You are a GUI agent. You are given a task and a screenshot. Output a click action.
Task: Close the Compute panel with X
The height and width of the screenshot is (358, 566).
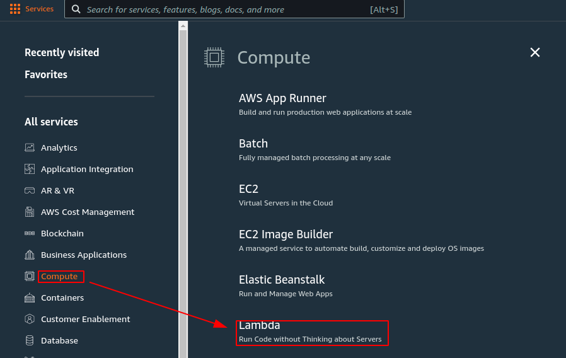tap(535, 52)
